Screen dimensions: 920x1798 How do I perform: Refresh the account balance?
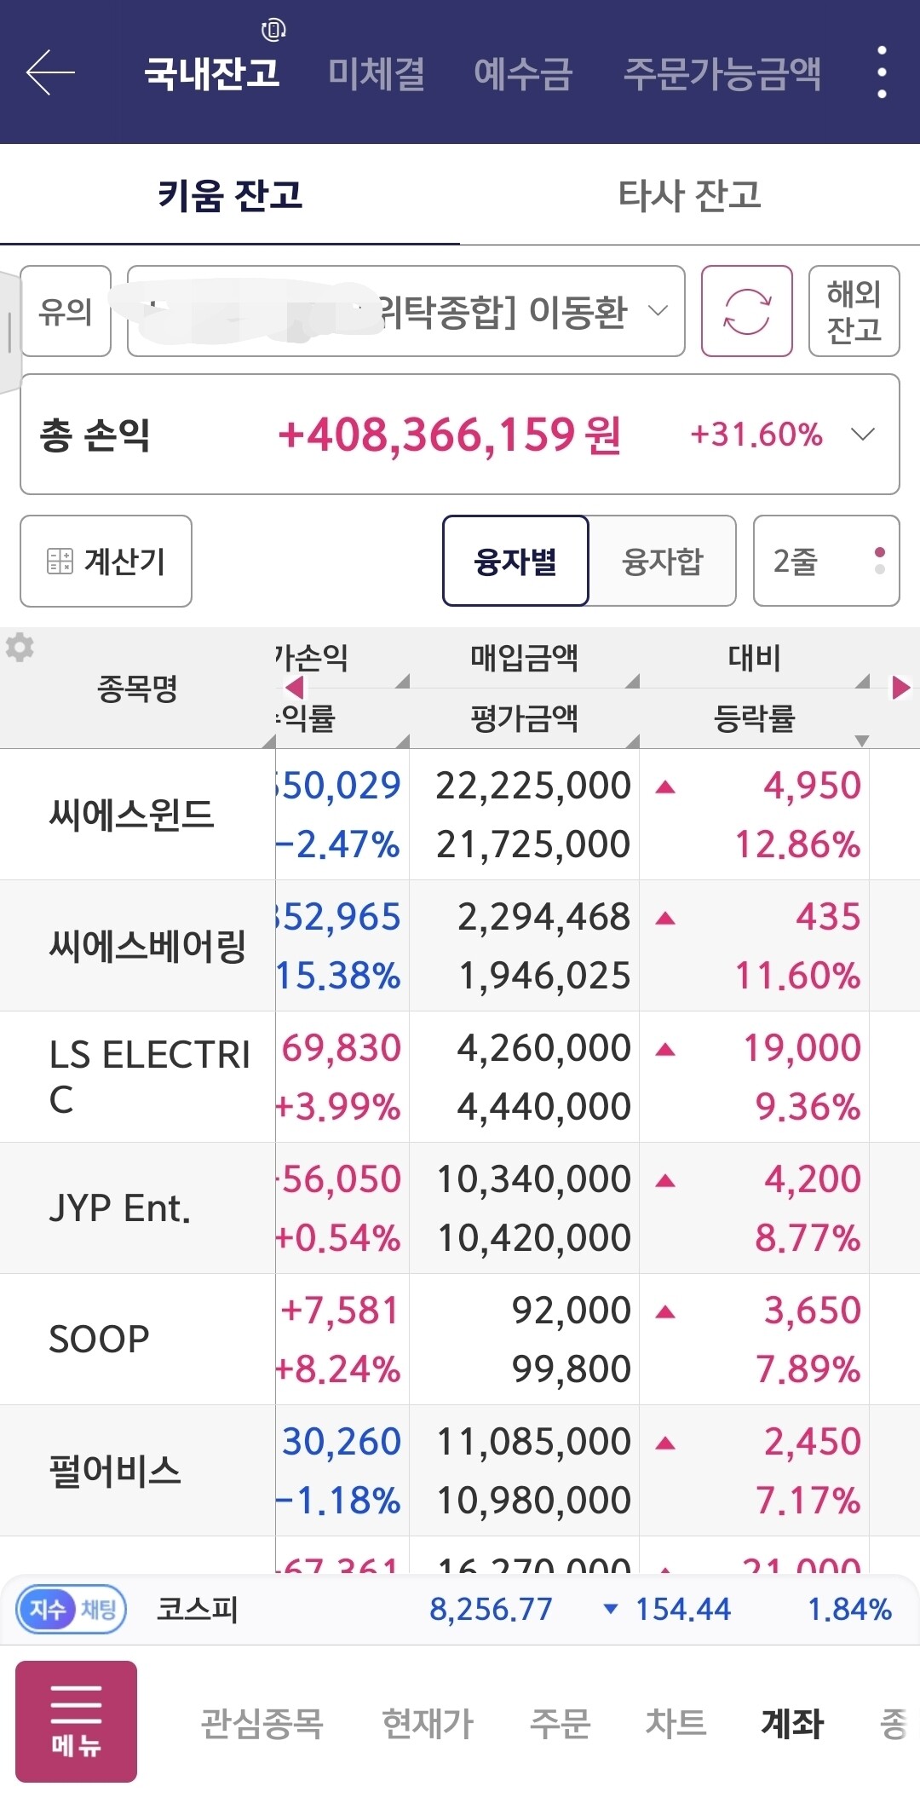(747, 311)
